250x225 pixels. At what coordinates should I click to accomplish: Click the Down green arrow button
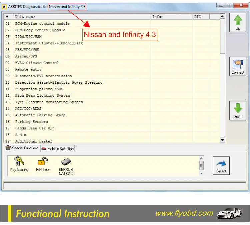point(238,111)
